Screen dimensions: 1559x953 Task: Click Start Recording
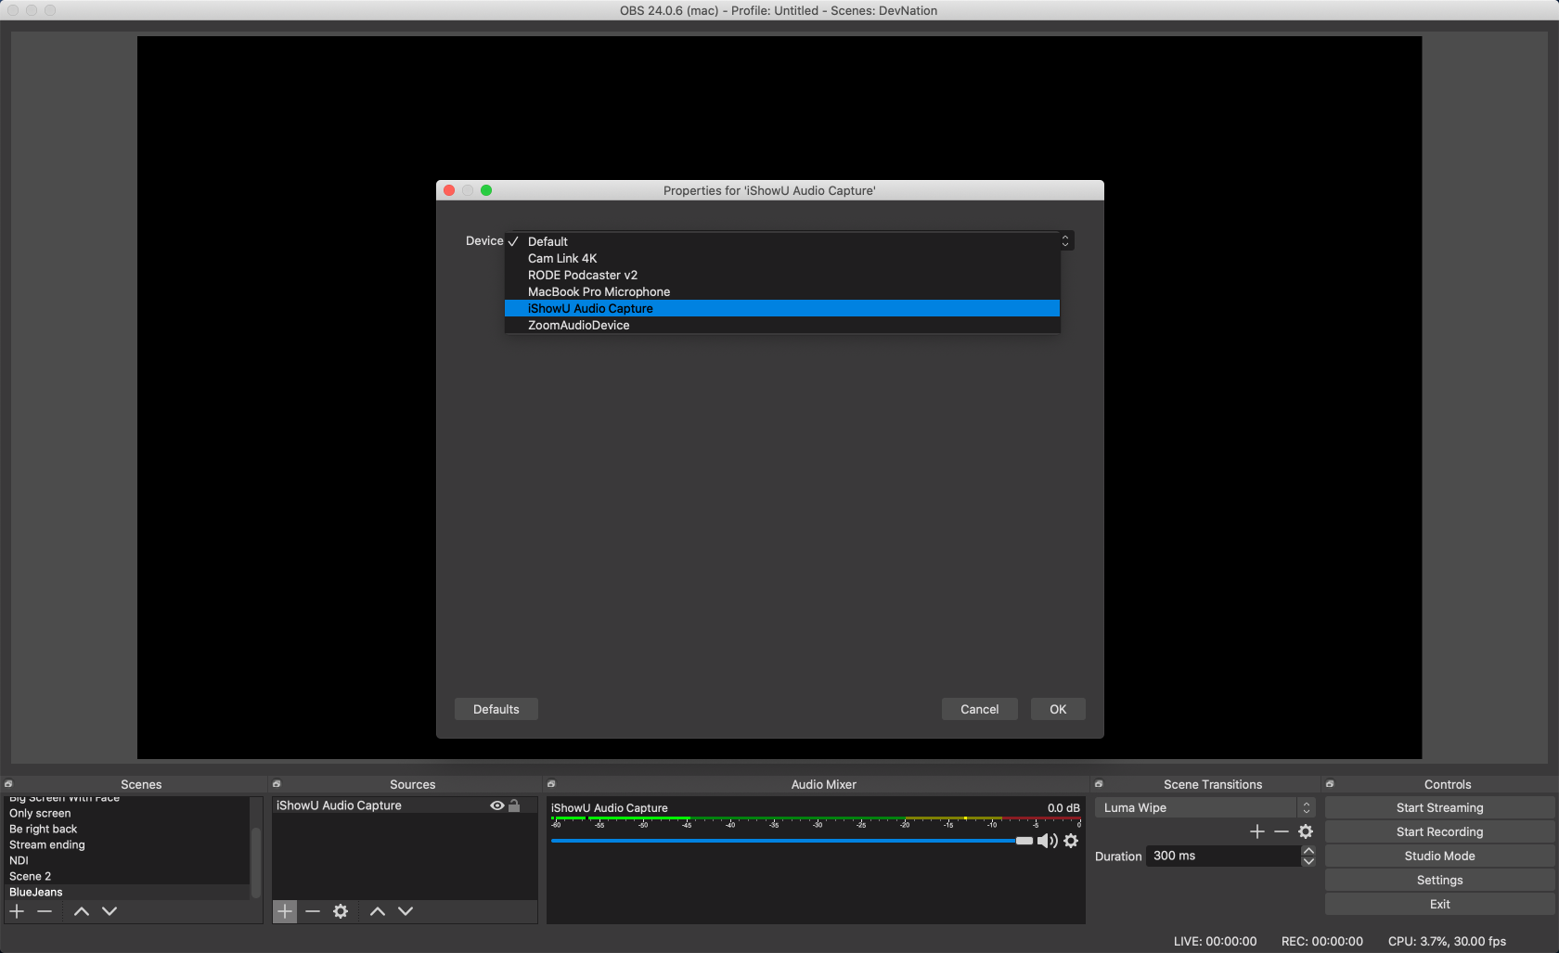(1439, 831)
